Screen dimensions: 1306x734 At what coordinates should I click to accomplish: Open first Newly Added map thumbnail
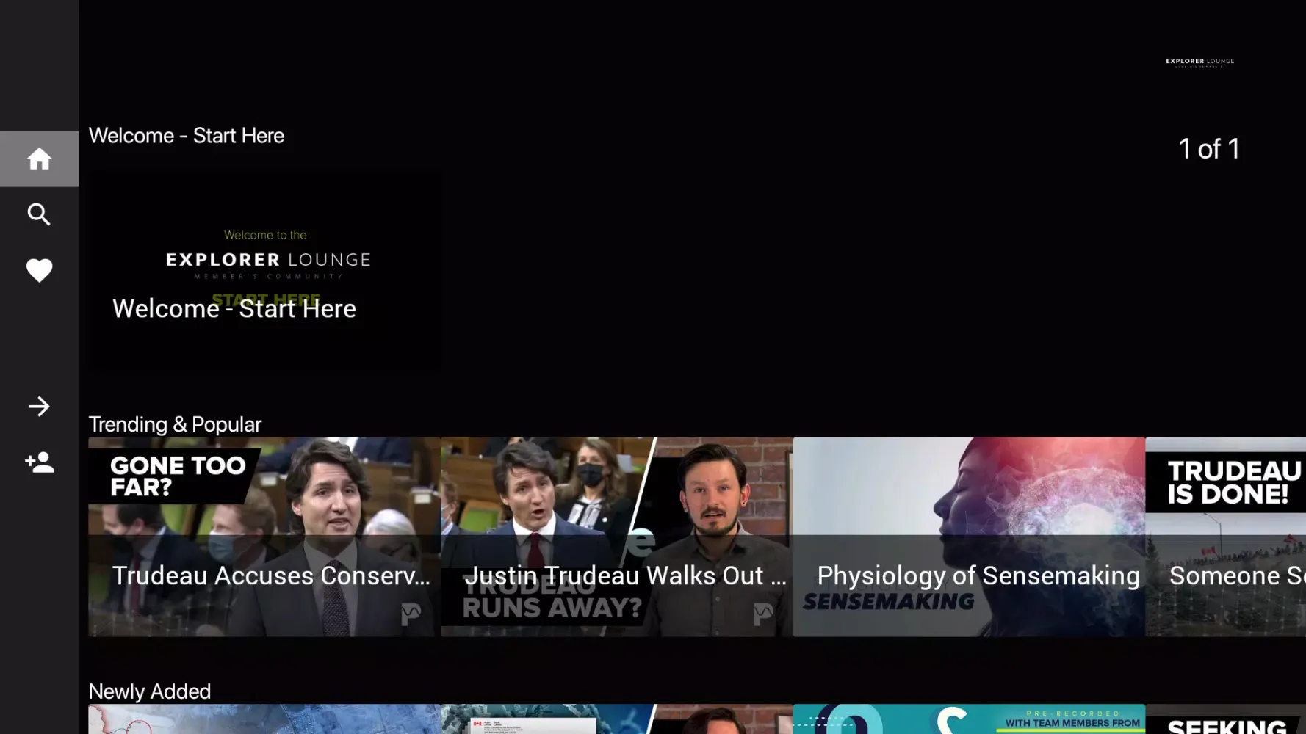264,719
